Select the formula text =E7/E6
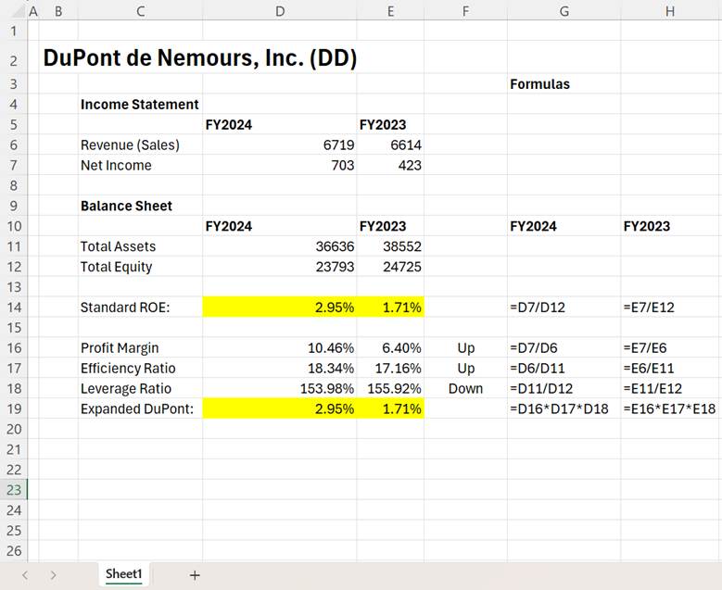Image resolution: width=722 pixels, height=590 pixels. click(645, 347)
